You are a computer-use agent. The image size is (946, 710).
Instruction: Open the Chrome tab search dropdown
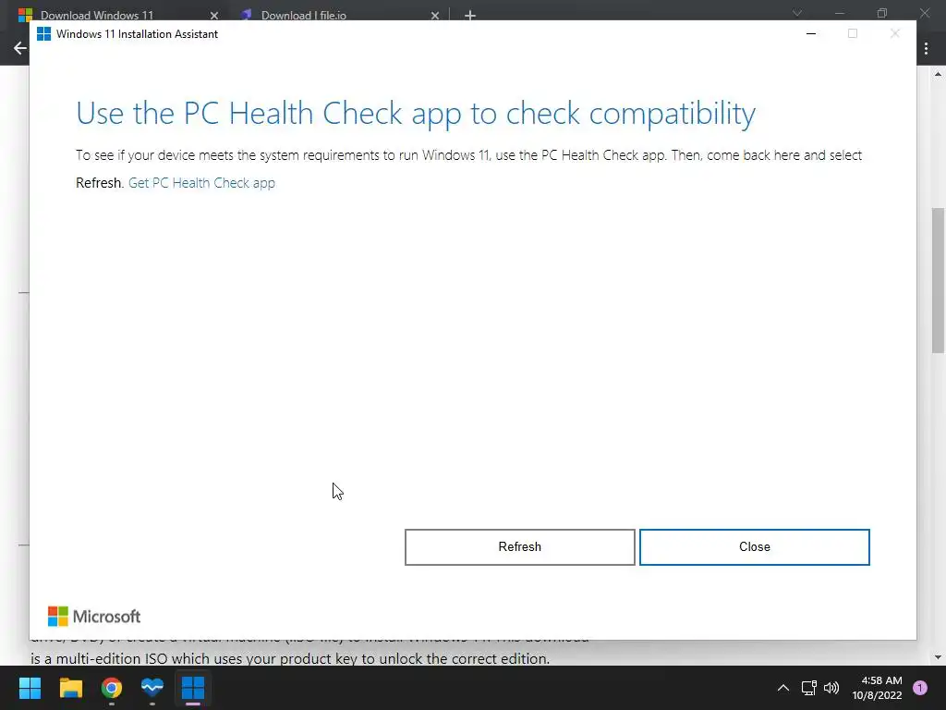coord(797,13)
